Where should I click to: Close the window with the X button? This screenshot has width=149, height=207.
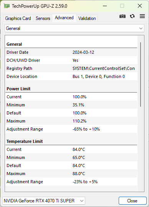(140, 6)
